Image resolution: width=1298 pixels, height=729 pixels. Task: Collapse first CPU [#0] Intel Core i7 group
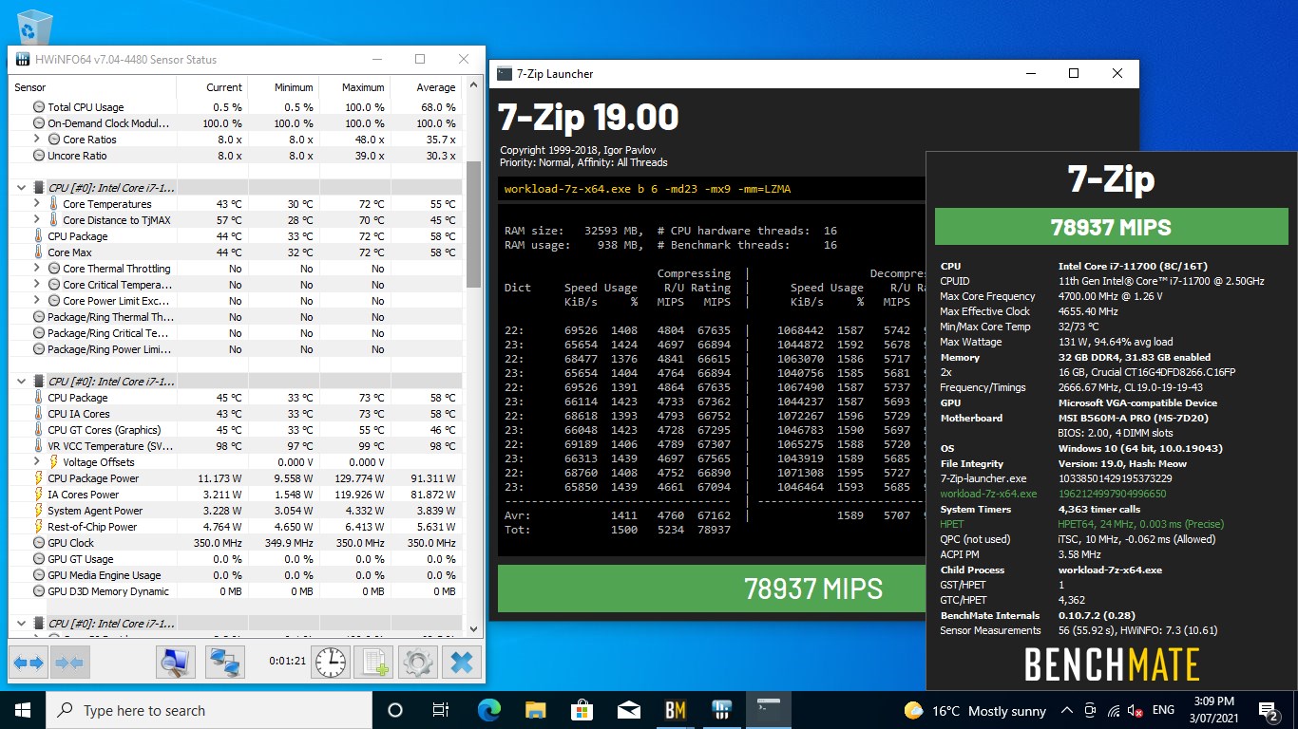pos(21,188)
